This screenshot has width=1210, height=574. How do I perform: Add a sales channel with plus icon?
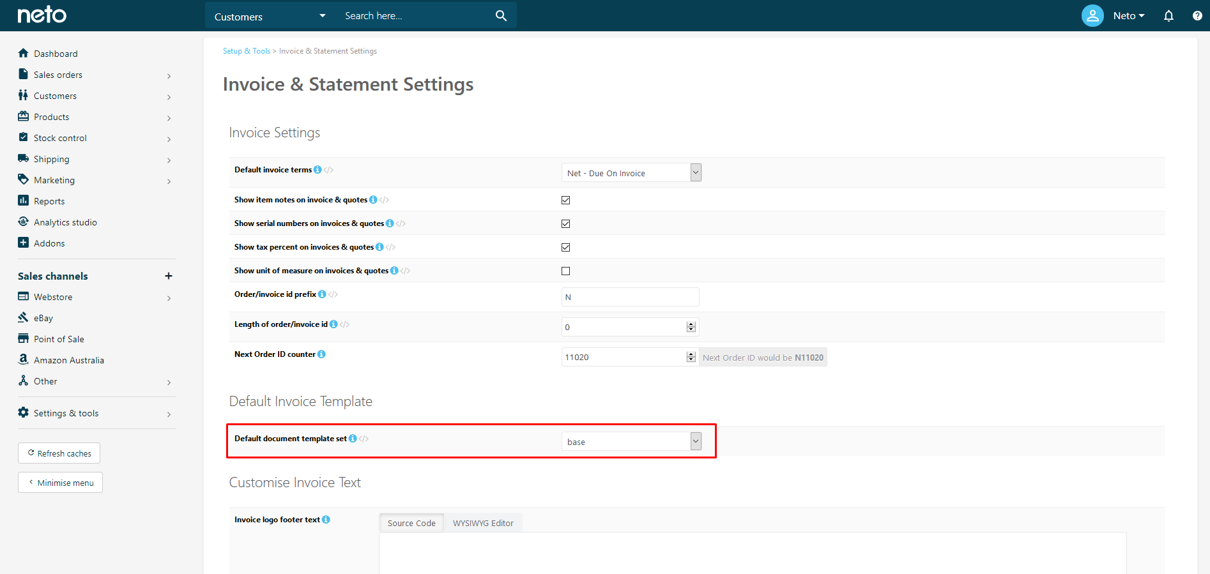169,276
